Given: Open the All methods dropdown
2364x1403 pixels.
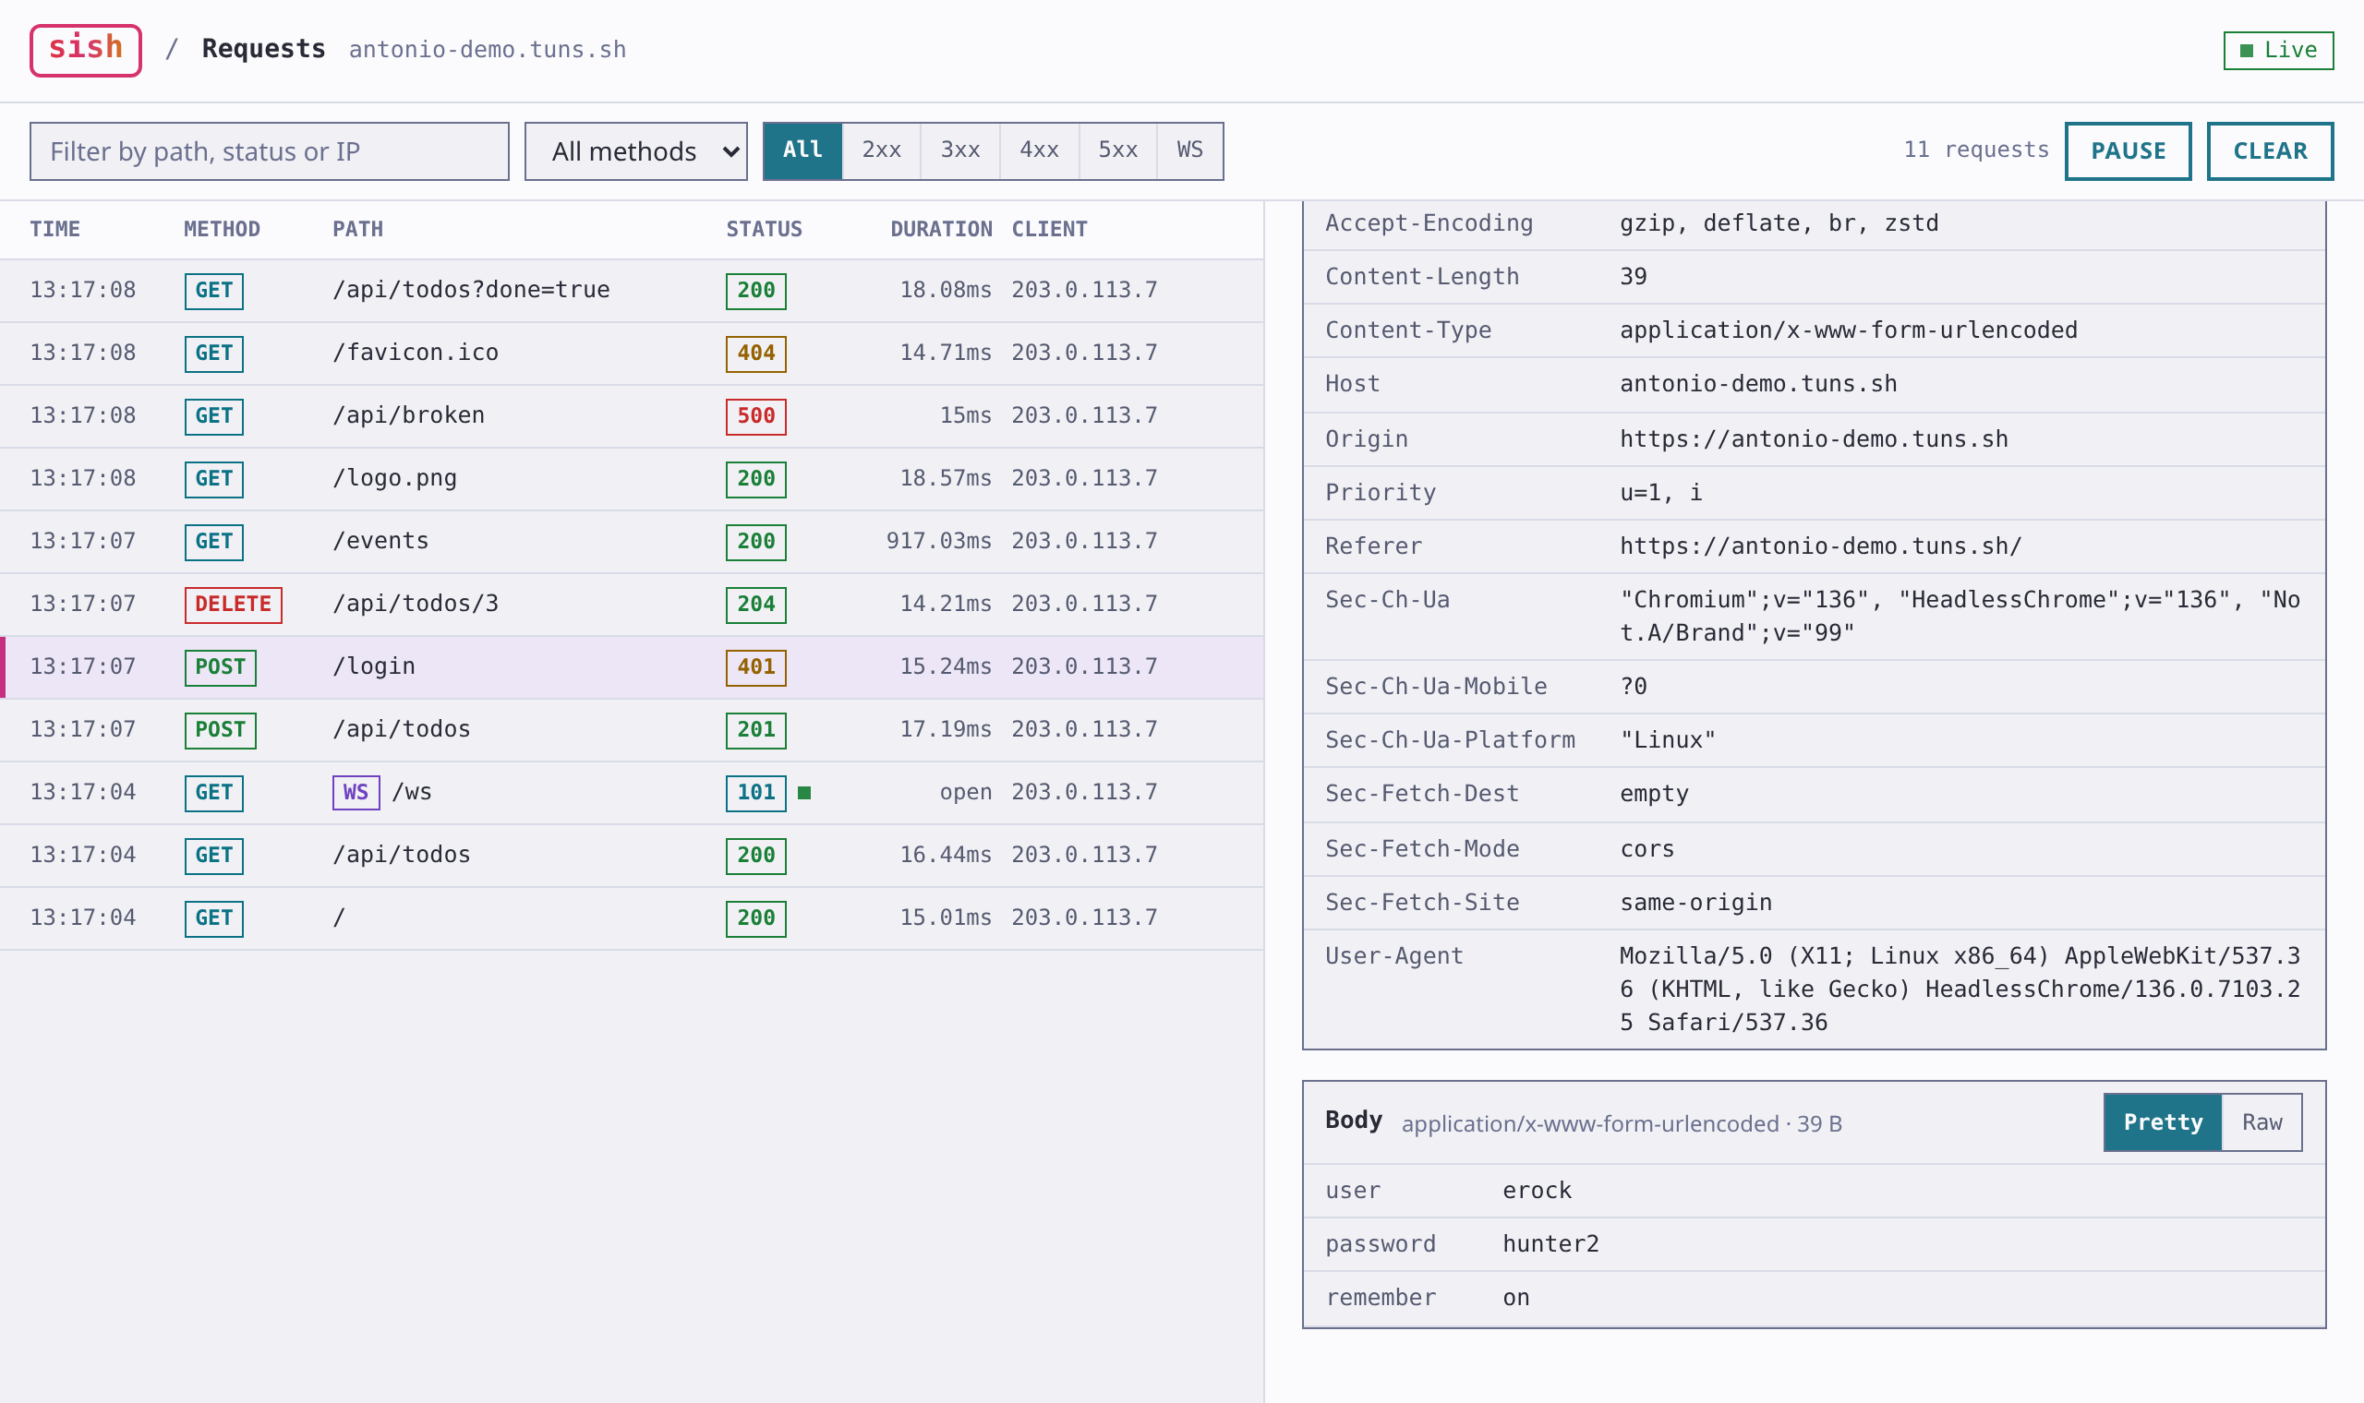Looking at the screenshot, I should pyautogui.click(x=635, y=151).
